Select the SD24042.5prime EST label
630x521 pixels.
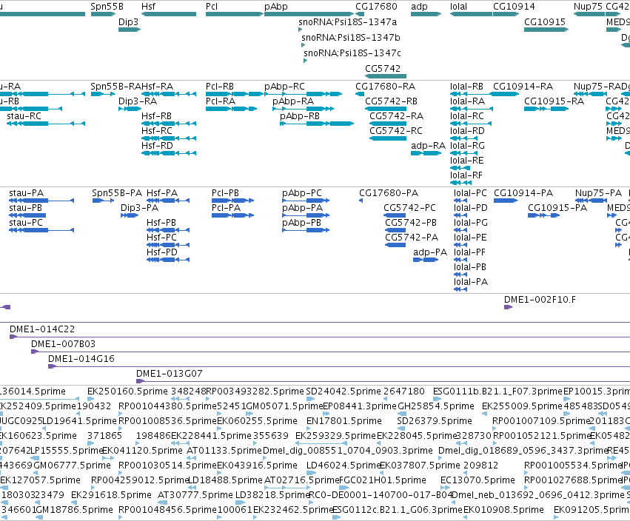click(343, 391)
